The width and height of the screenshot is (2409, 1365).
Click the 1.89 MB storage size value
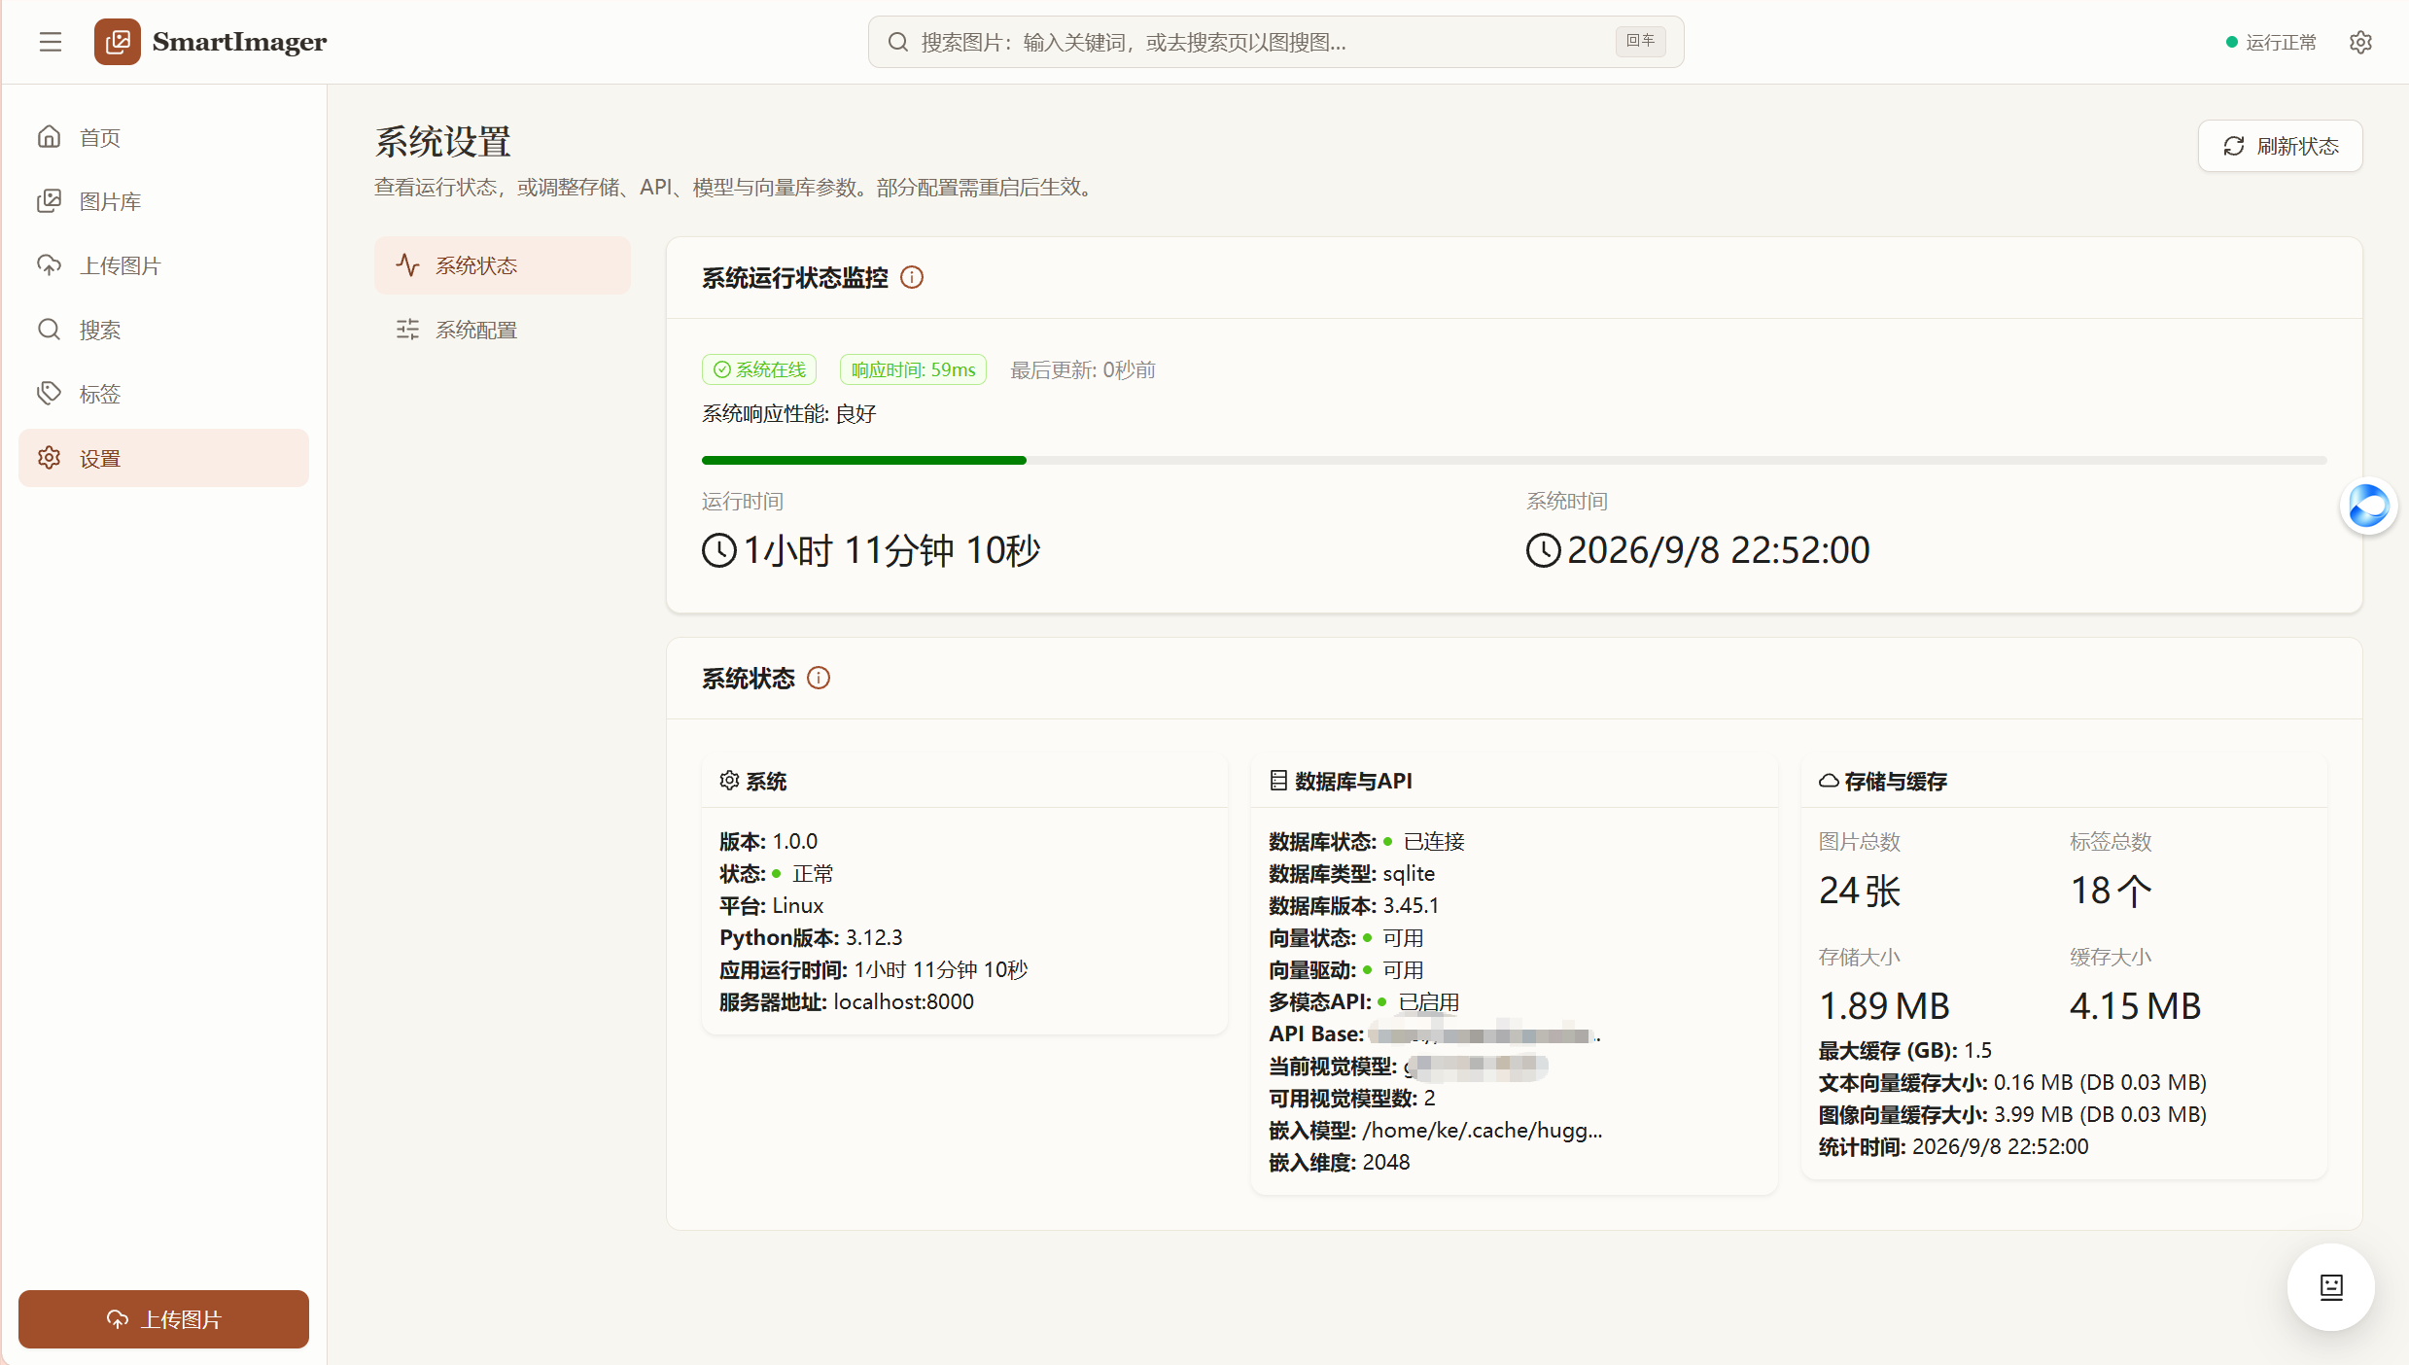click(1884, 1005)
